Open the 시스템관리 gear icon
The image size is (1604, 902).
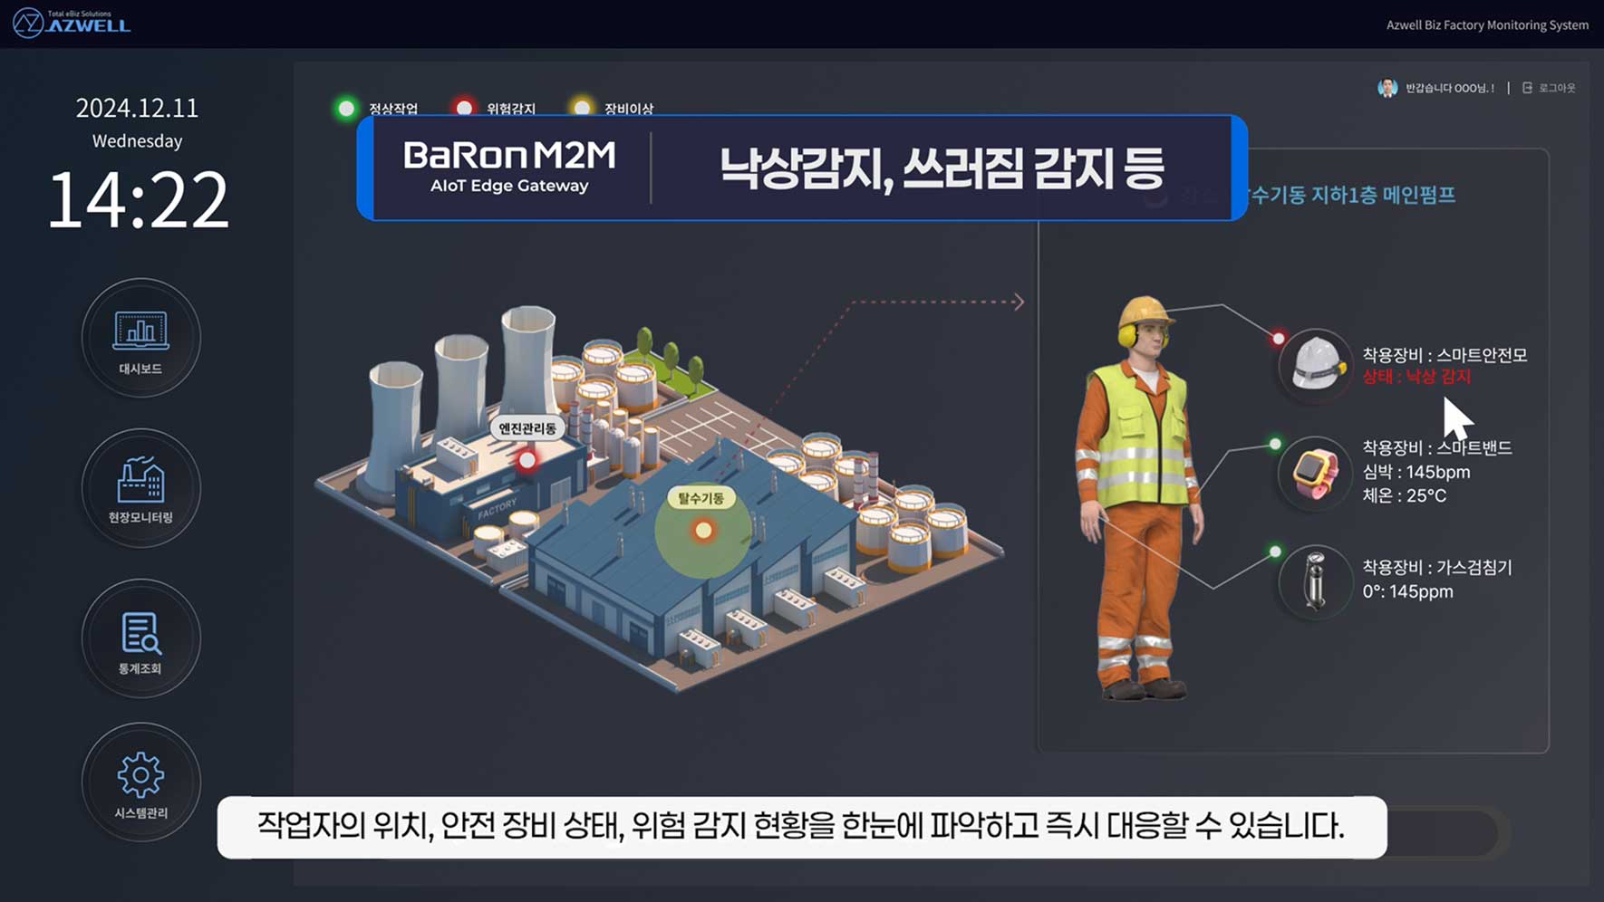(140, 781)
